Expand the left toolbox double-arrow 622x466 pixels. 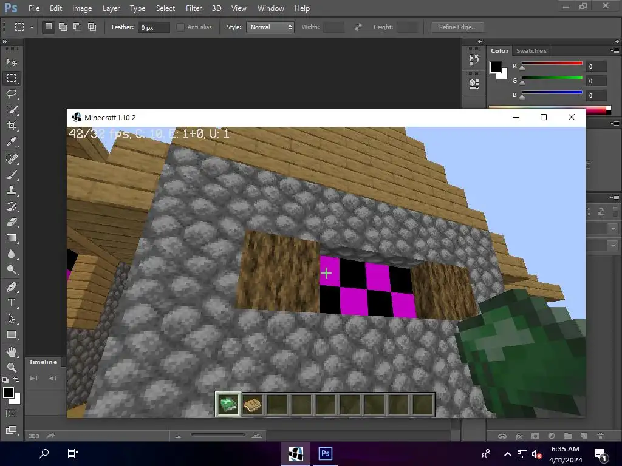click(5, 42)
